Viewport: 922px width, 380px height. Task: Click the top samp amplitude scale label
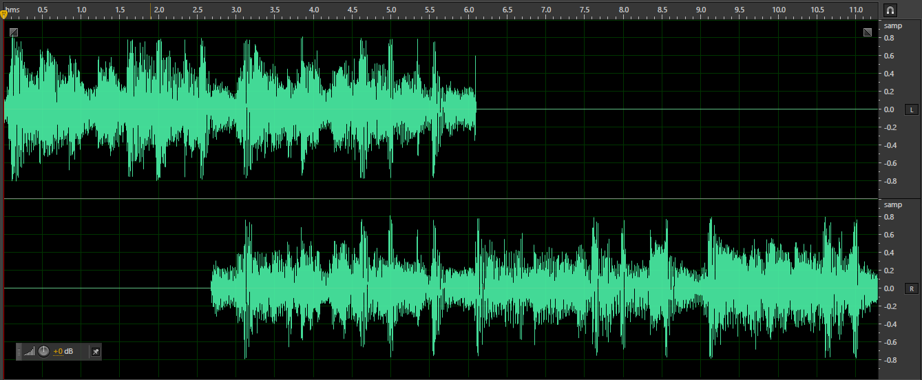[892, 26]
